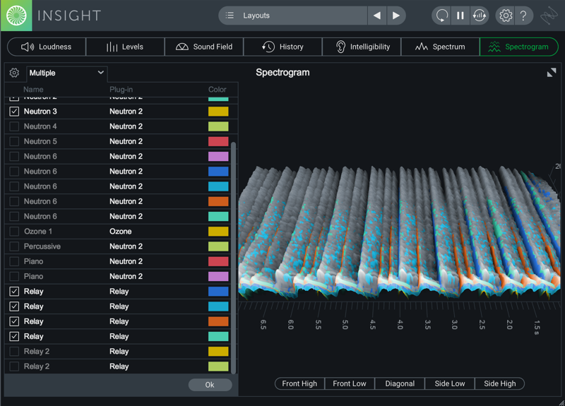Viewport: 565px width, 406px height.
Task: Click the Color column header
Action: [218, 90]
